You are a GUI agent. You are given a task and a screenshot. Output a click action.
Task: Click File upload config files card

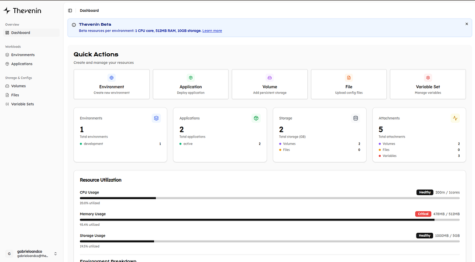(x=349, y=84)
